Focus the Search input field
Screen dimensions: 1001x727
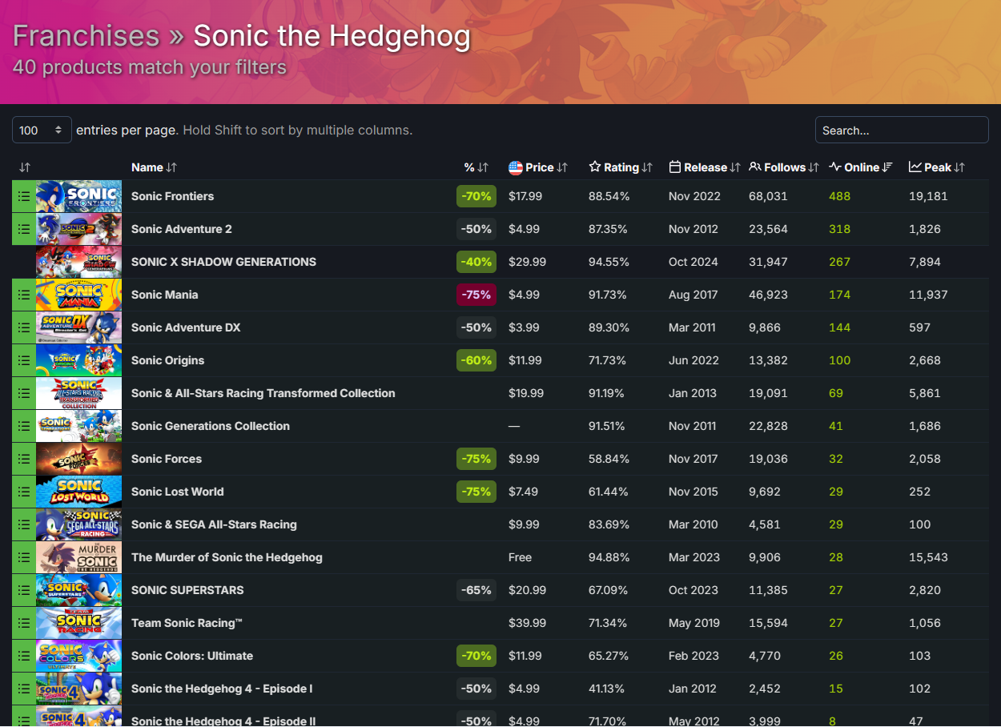(902, 131)
